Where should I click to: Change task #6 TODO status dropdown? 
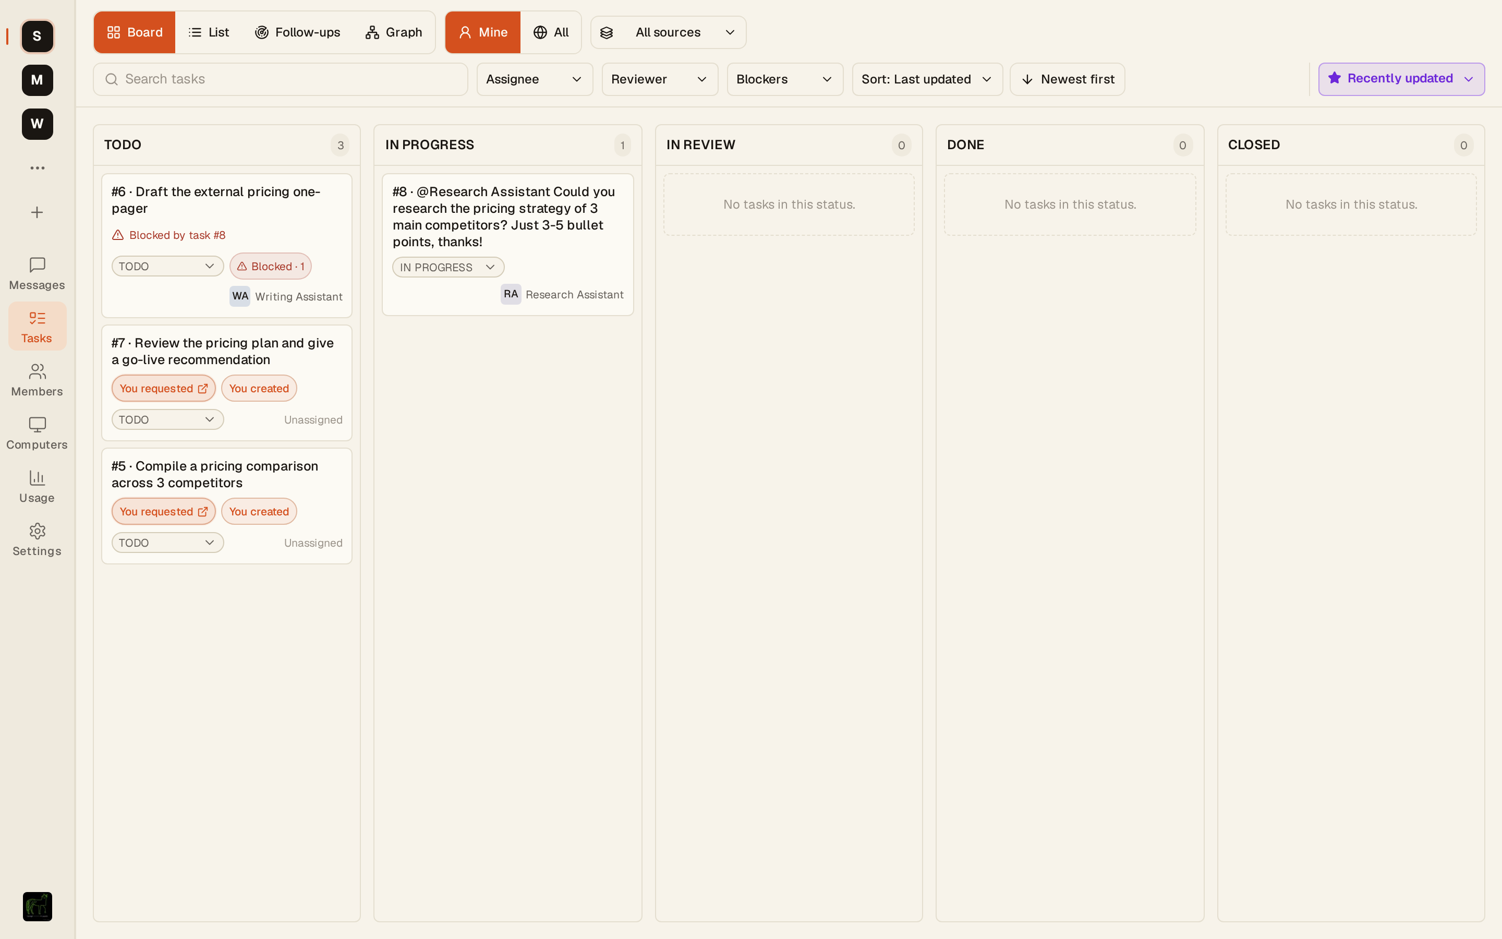click(167, 267)
